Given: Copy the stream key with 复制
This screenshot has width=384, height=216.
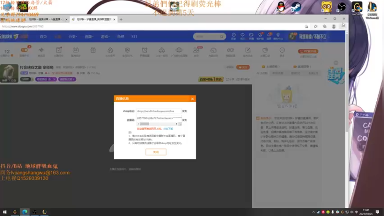Looking at the screenshot, I should coord(185,120).
